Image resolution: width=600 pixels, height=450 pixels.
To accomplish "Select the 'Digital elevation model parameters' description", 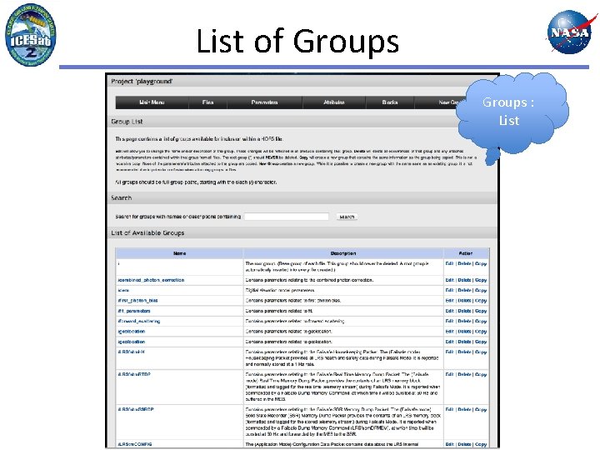I will point(280,291).
